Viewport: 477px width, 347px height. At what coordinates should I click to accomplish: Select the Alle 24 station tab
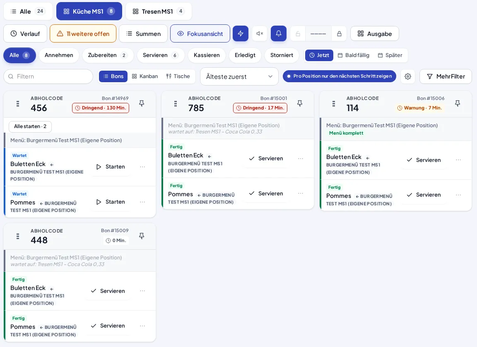(28, 11)
